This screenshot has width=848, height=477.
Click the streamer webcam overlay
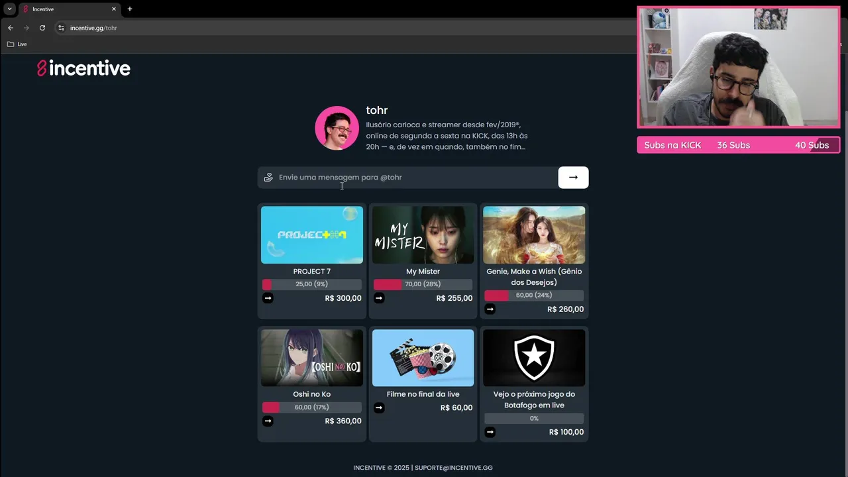click(x=738, y=67)
